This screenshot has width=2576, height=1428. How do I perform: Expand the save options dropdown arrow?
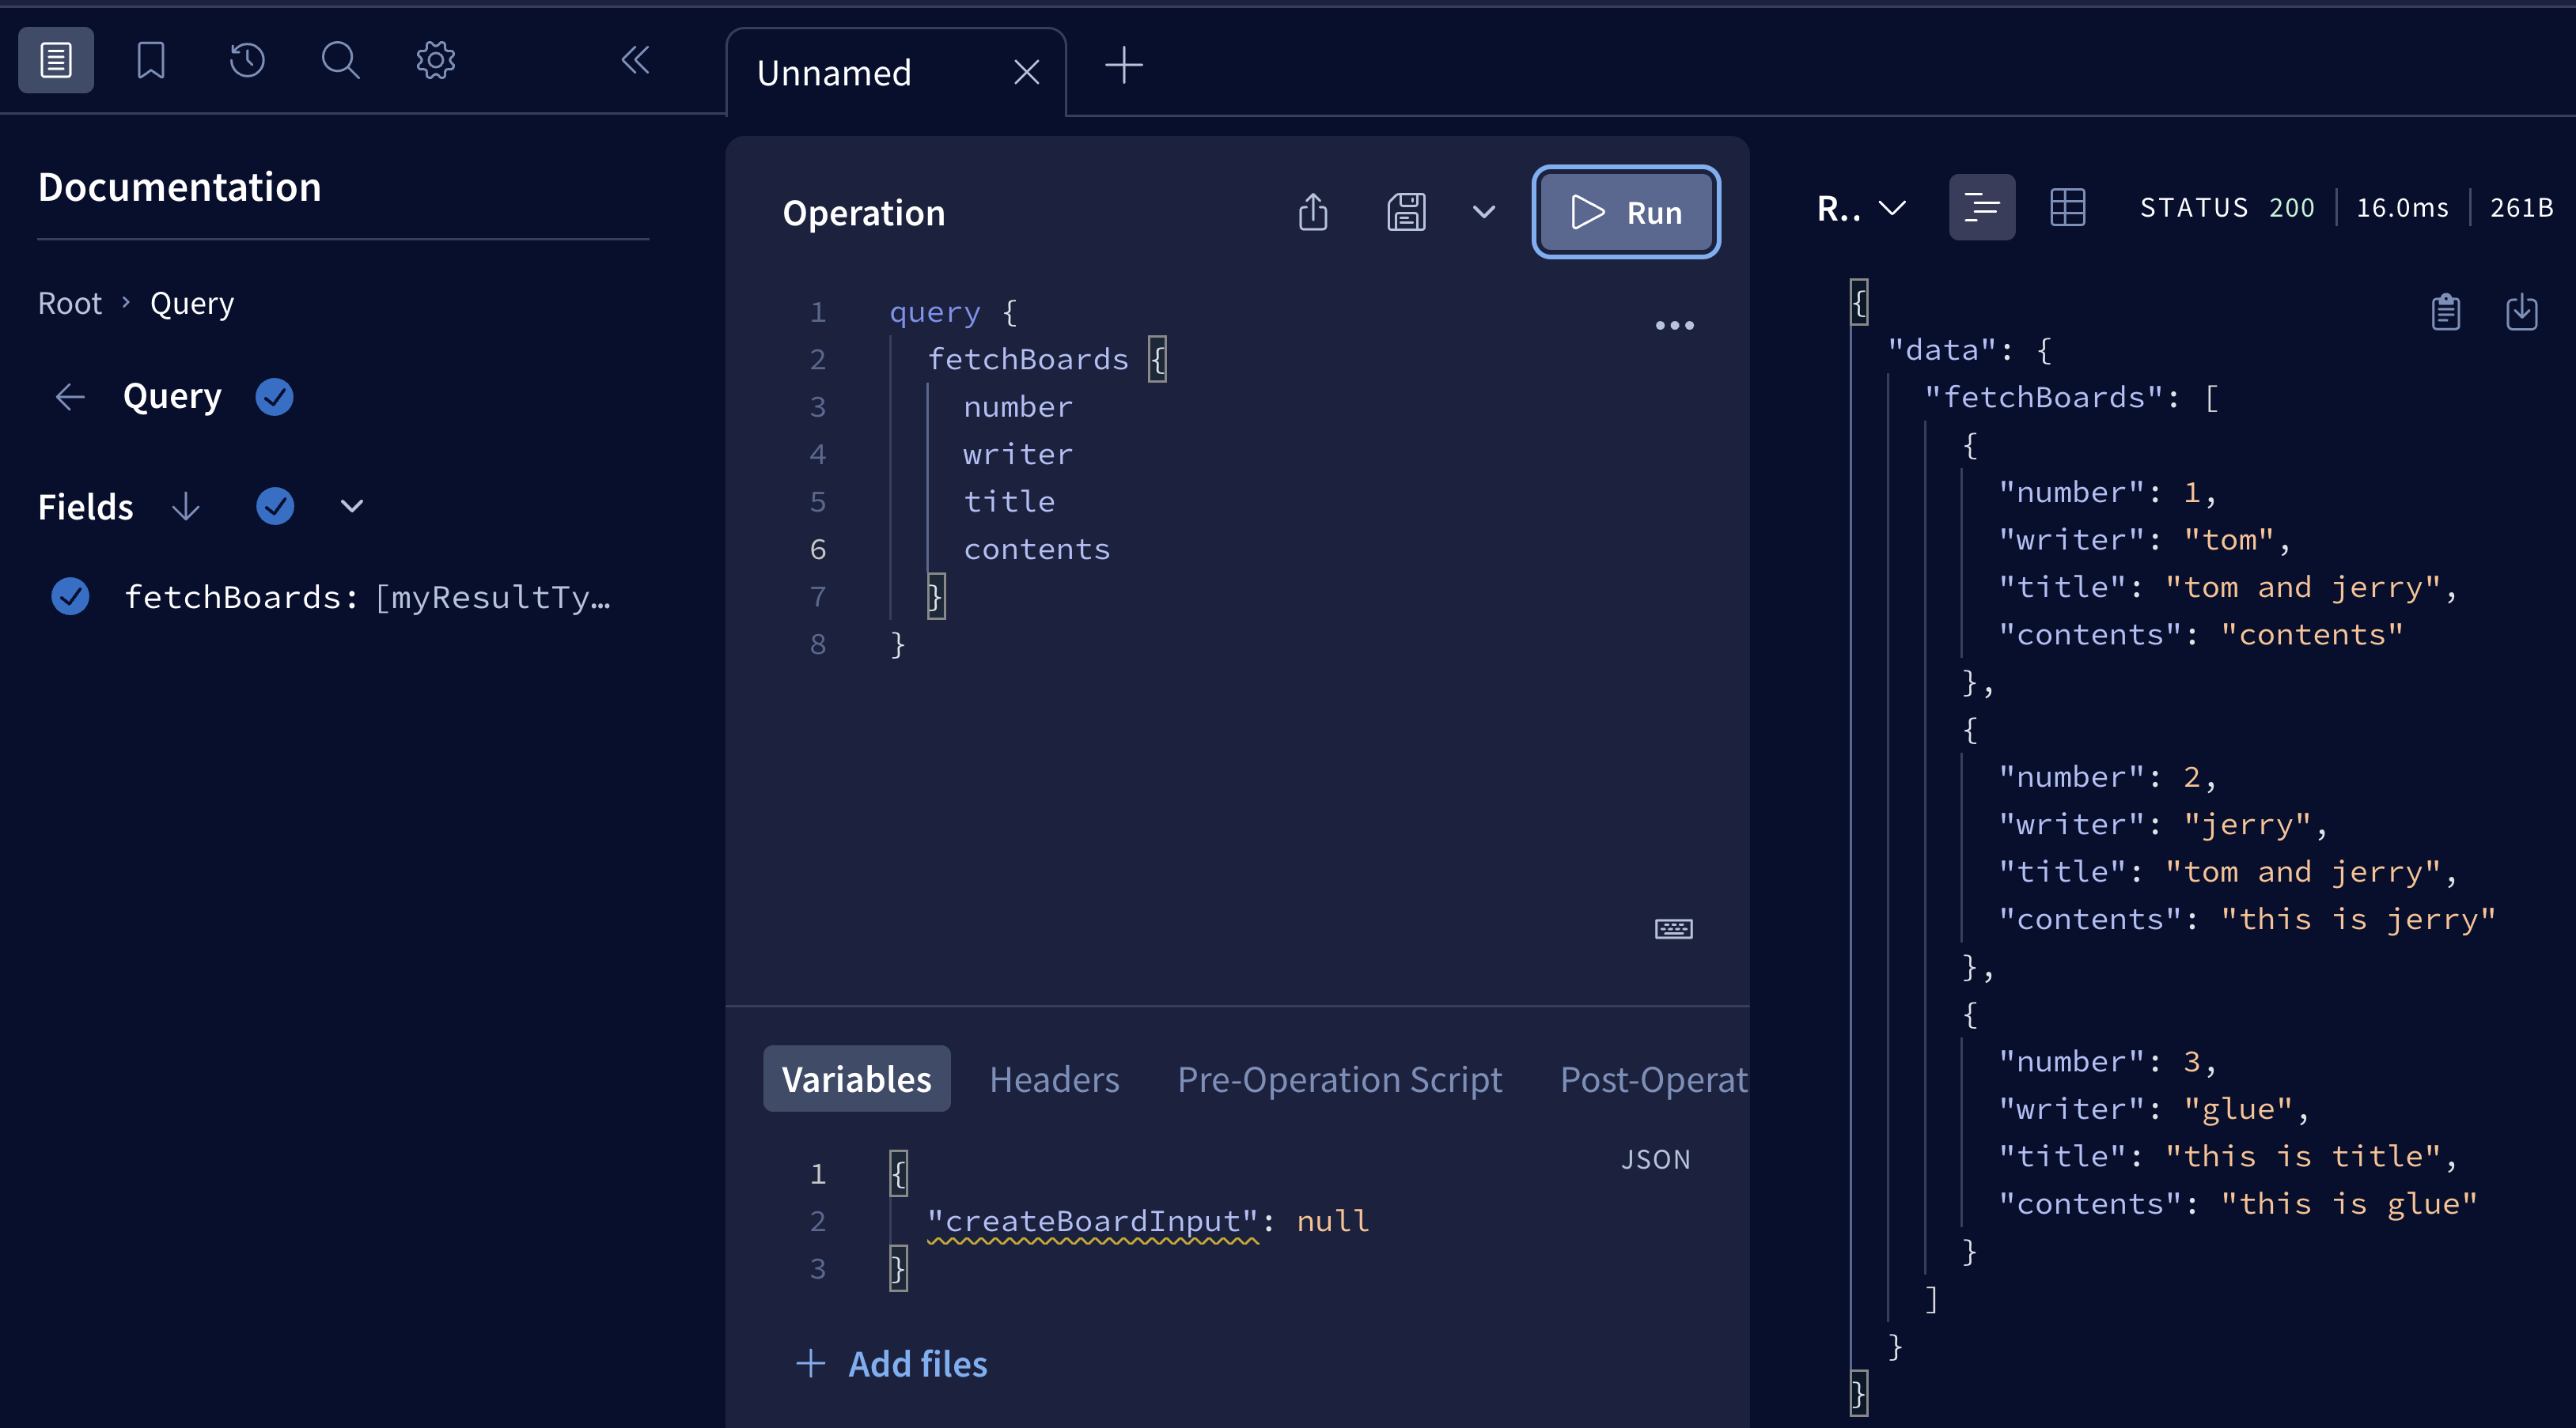[x=1484, y=212]
